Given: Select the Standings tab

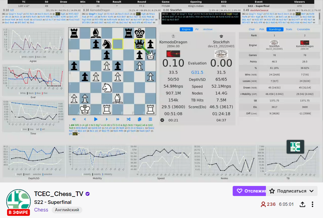Looking at the screenshot, I should [x=275, y=29].
